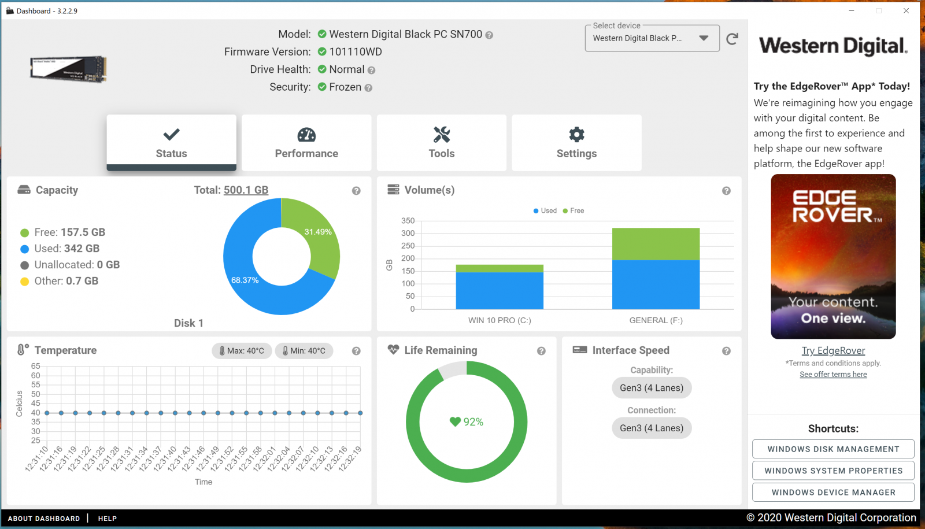This screenshot has height=529, width=925.
Task: Go to the Settings tab
Action: (576, 143)
